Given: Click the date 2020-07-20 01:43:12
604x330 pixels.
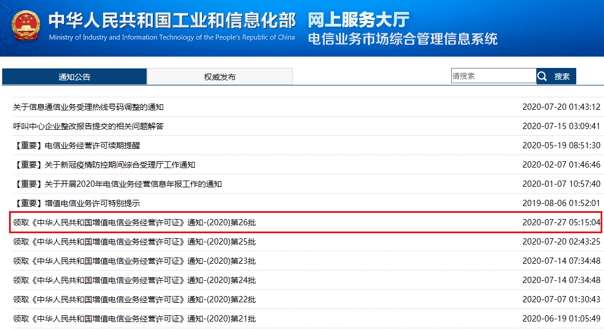Looking at the screenshot, I should (x=561, y=107).
